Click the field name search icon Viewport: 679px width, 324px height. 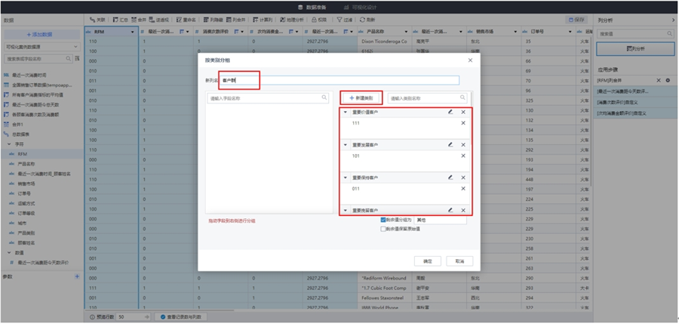(324, 98)
